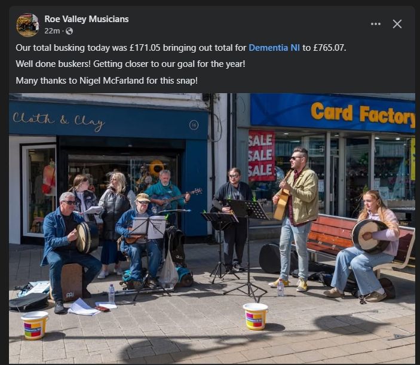
Task: Click the left donation bucket in the photo
Action: (x=34, y=326)
